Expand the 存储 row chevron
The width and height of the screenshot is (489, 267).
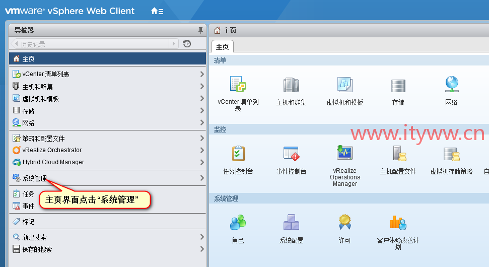pos(202,110)
